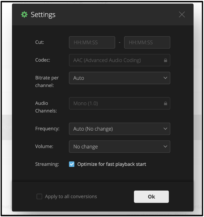Open the Bitrate per channel dropdown

(x=119, y=78)
